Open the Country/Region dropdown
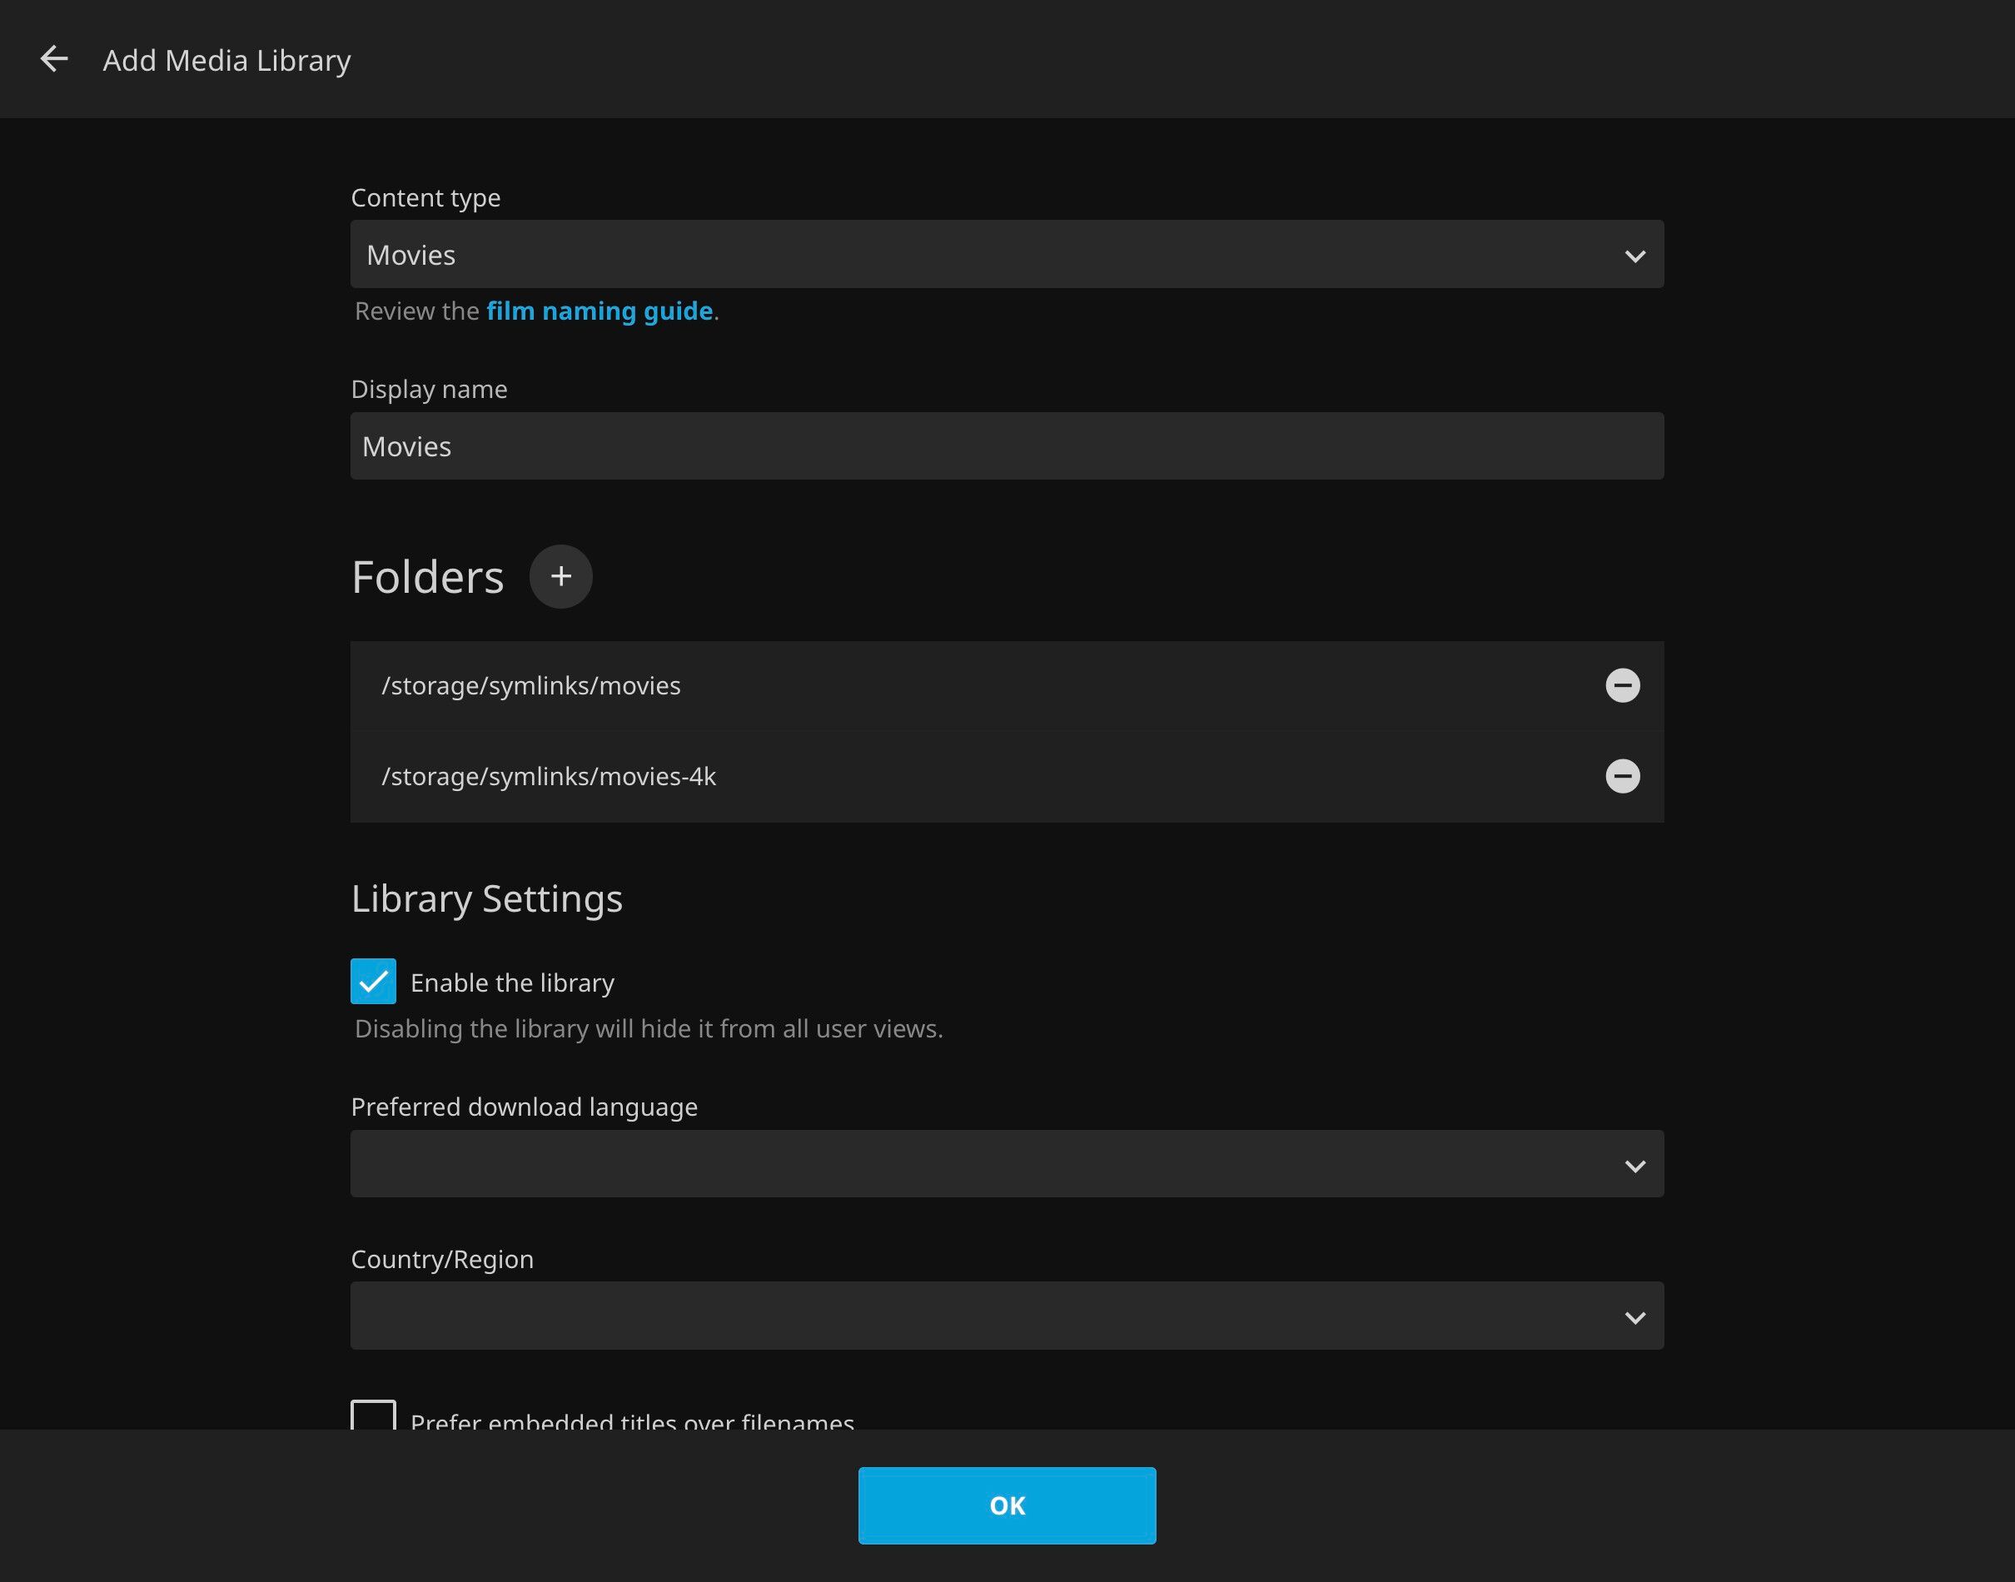This screenshot has height=1582, width=2015. [x=1006, y=1316]
